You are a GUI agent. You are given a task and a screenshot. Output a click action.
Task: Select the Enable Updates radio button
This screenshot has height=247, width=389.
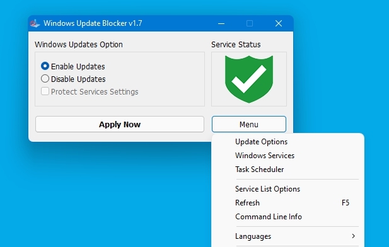point(45,66)
